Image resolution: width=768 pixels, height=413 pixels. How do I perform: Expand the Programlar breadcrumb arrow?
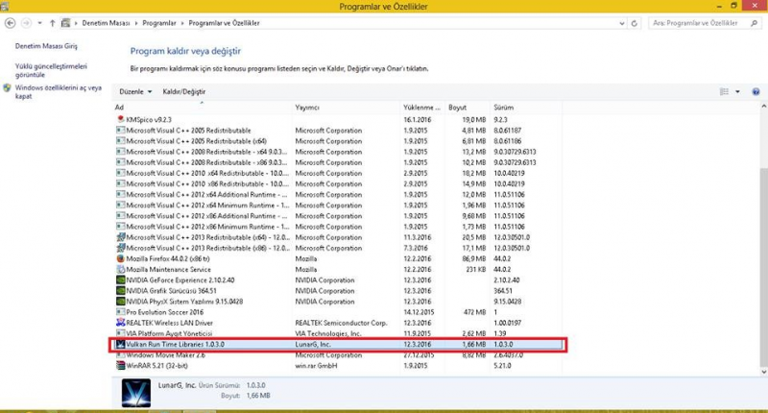coord(182,23)
